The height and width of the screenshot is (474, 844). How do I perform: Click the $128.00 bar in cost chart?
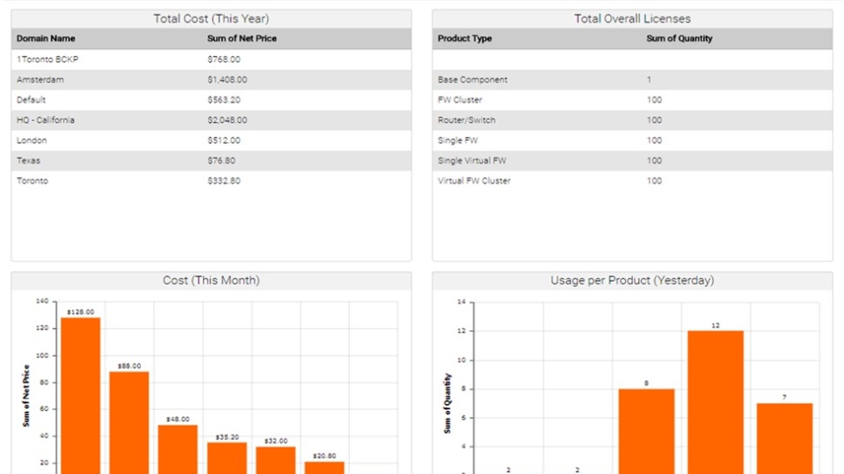coord(80,395)
